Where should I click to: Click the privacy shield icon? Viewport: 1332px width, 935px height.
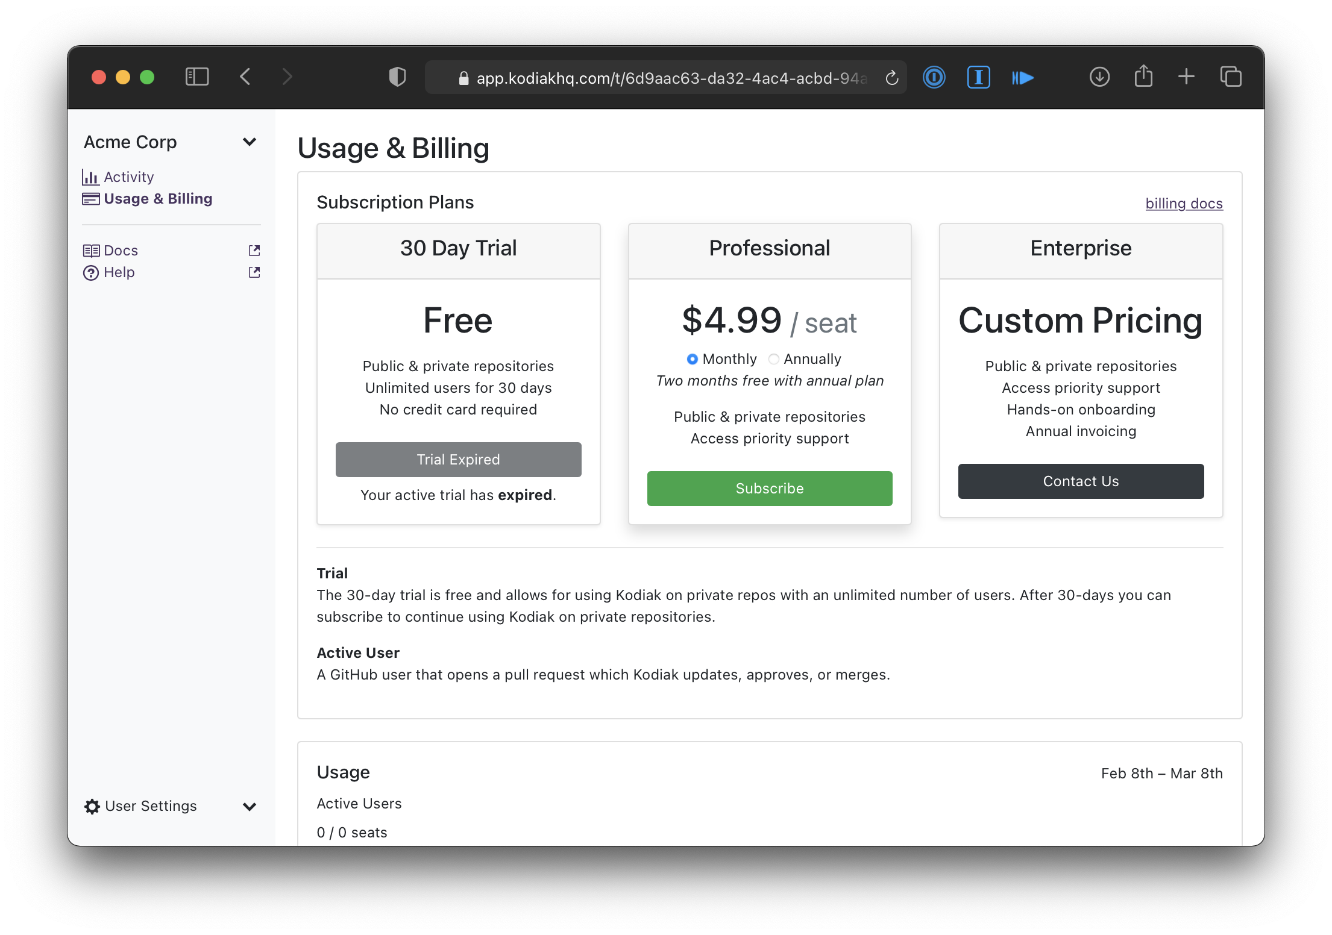click(x=397, y=77)
